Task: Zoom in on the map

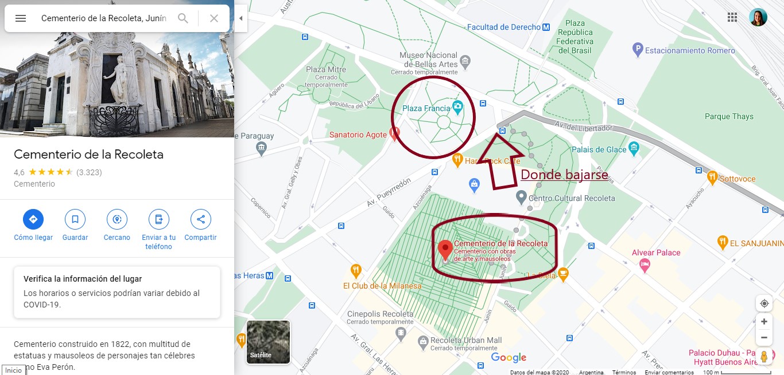Action: pyautogui.click(x=764, y=322)
